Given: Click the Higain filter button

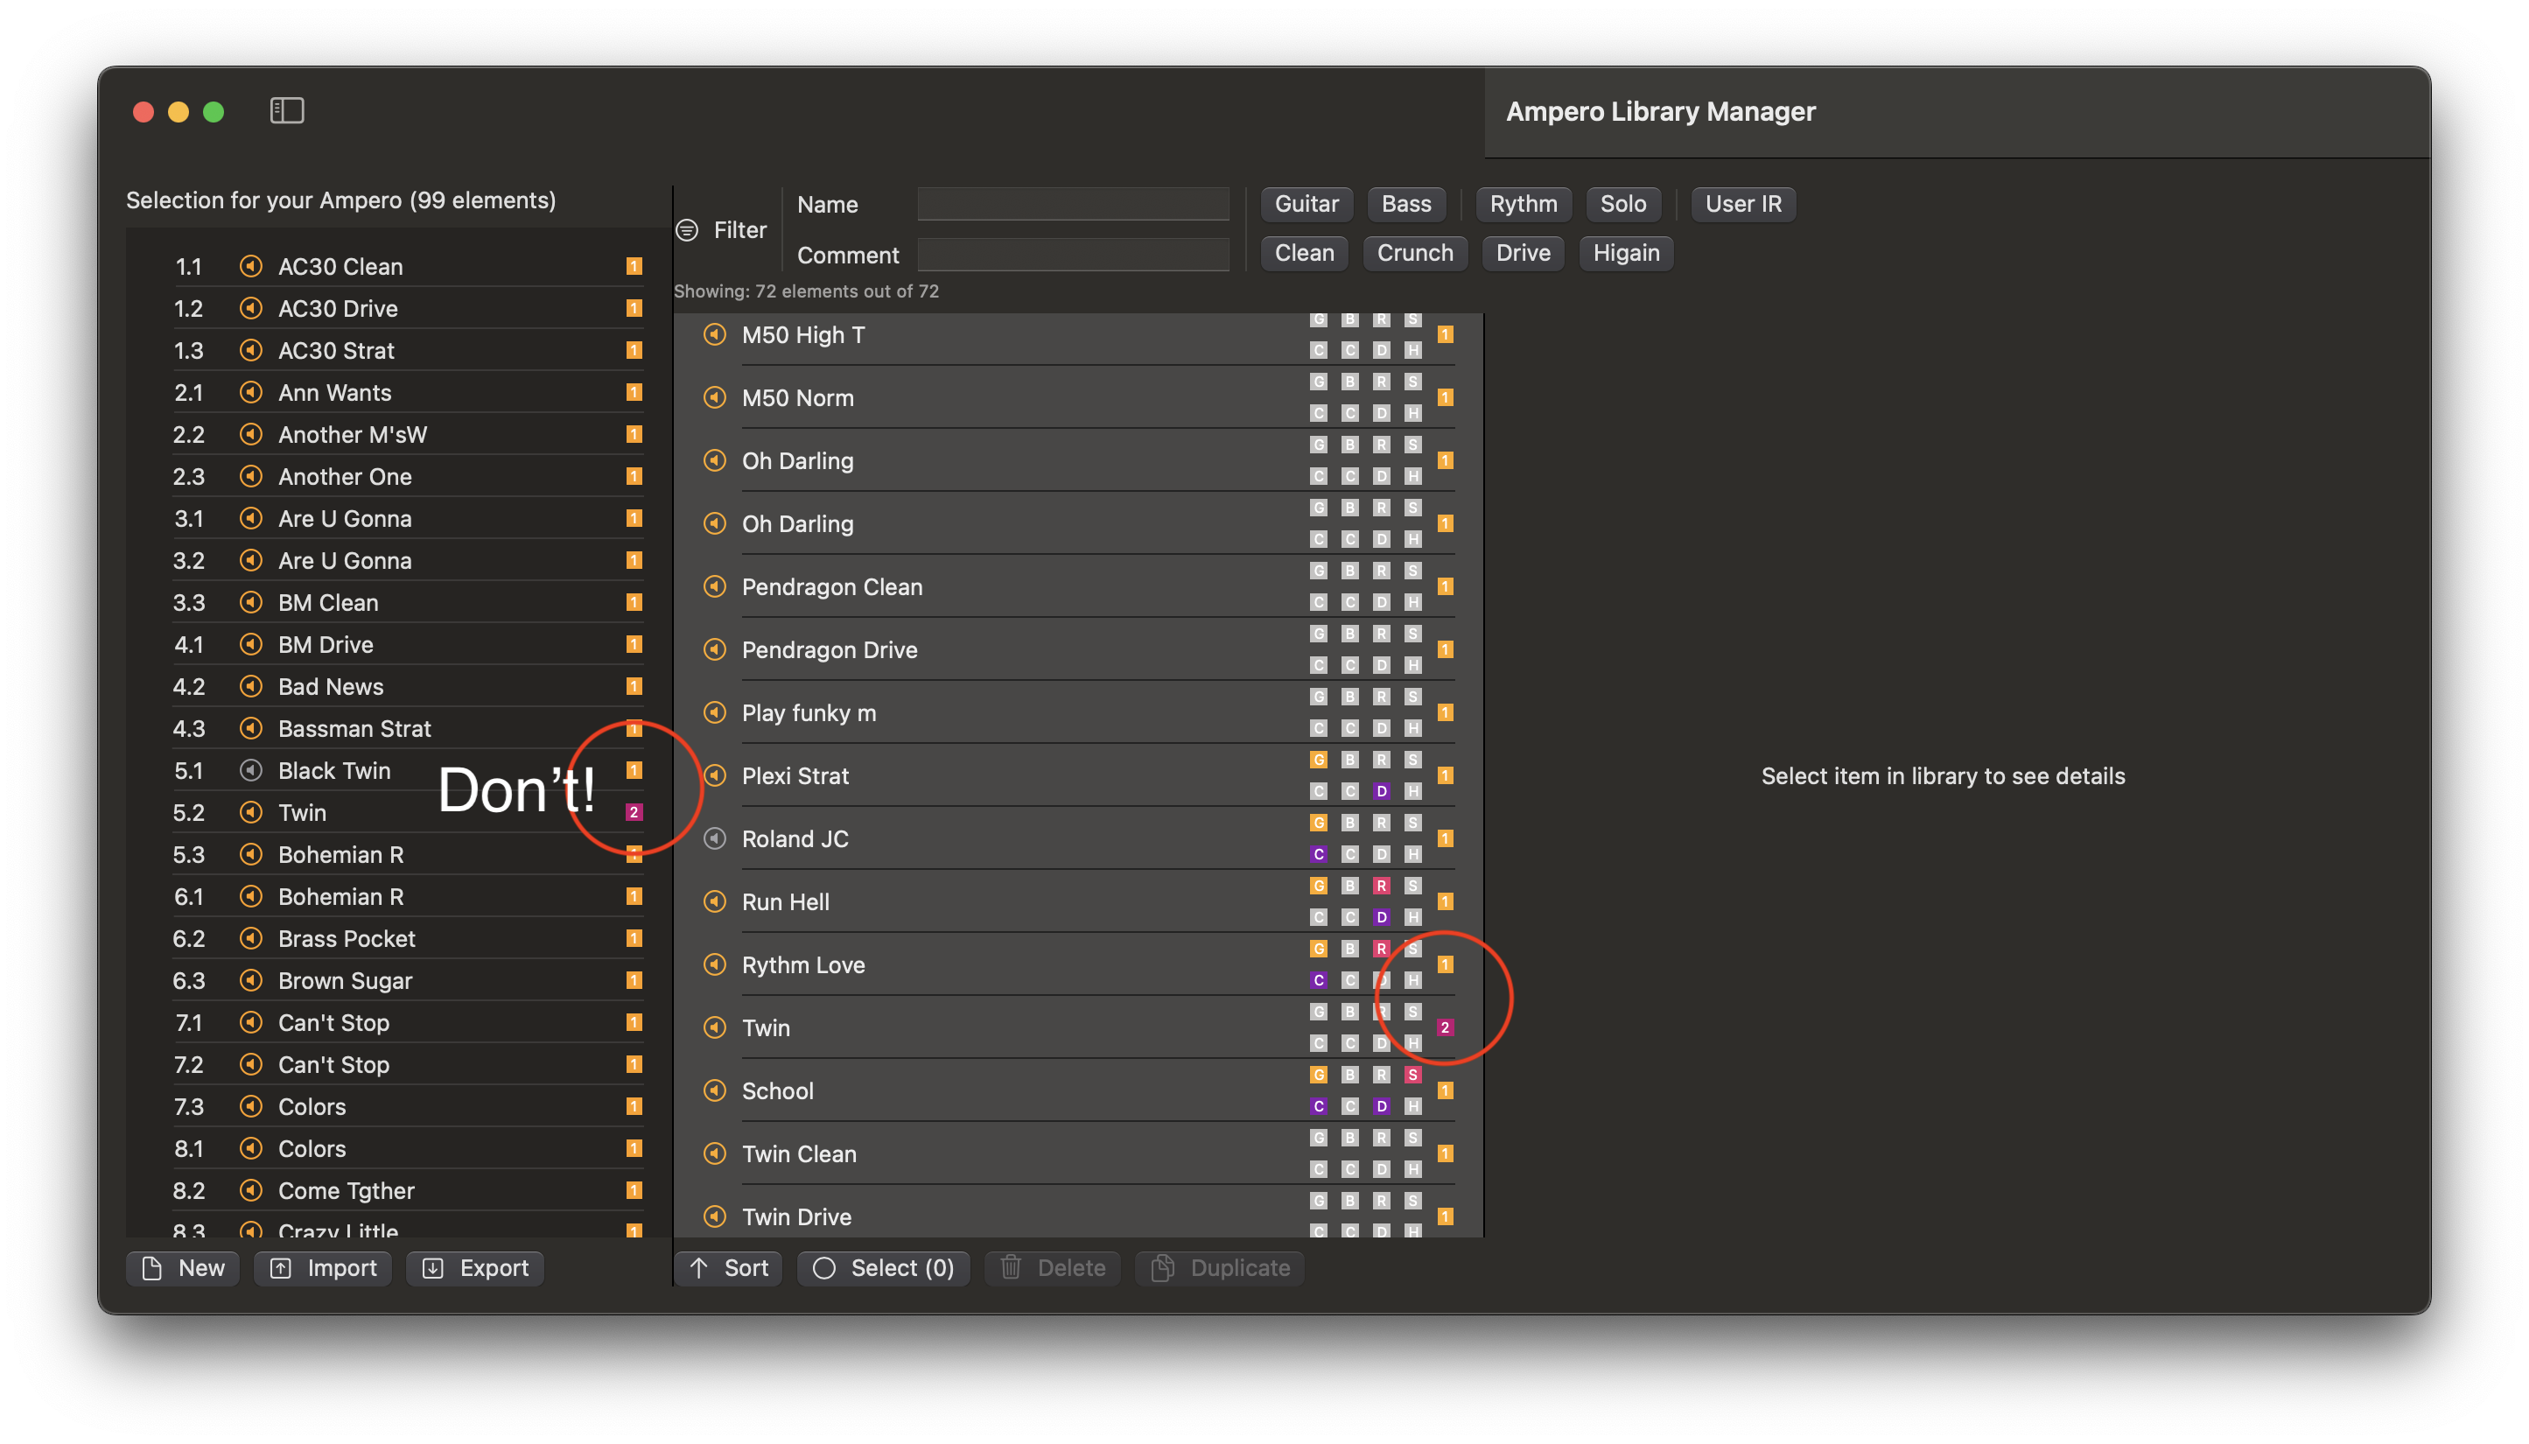Looking at the screenshot, I should pos(1624,250).
